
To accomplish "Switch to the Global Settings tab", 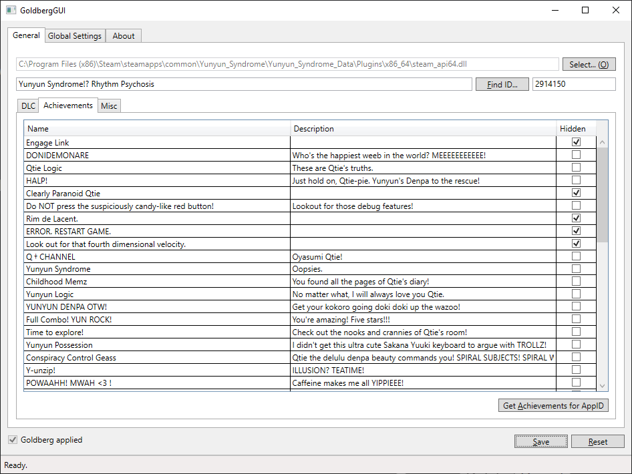I will pyautogui.click(x=75, y=36).
